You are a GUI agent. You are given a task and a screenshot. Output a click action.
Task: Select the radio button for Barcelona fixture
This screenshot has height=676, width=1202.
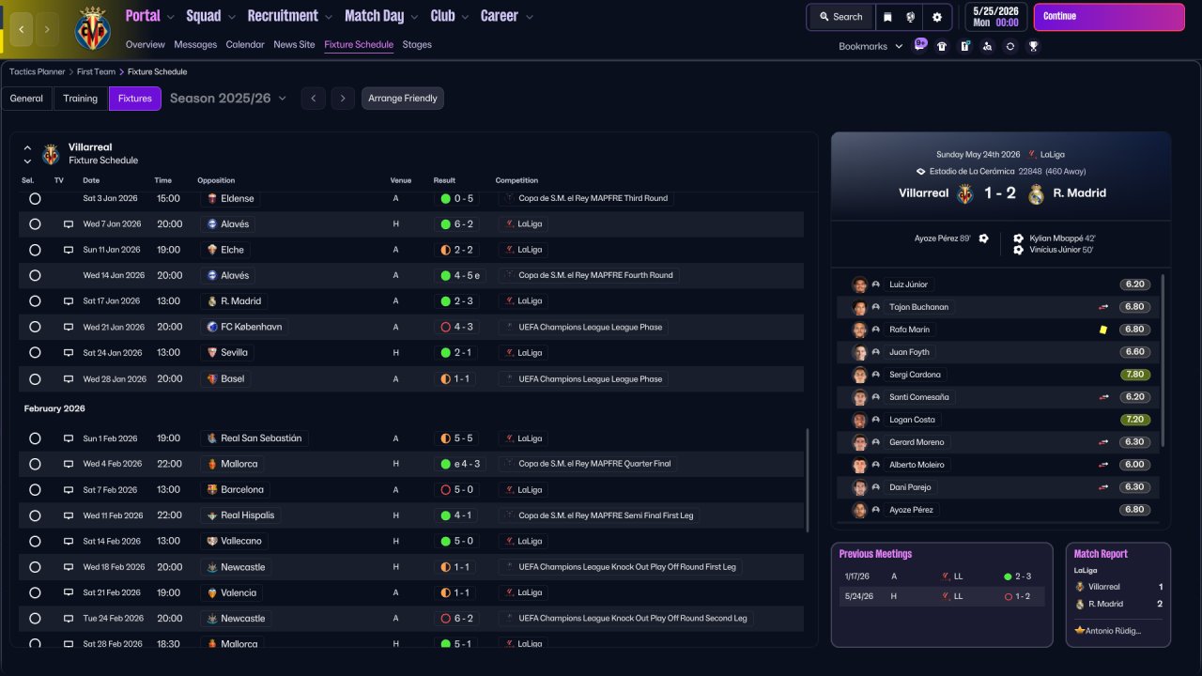(x=35, y=490)
